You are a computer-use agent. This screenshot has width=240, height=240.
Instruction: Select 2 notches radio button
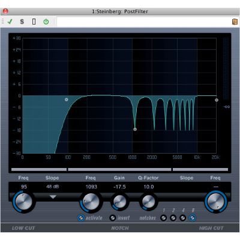pyautogui.click(x=173, y=218)
